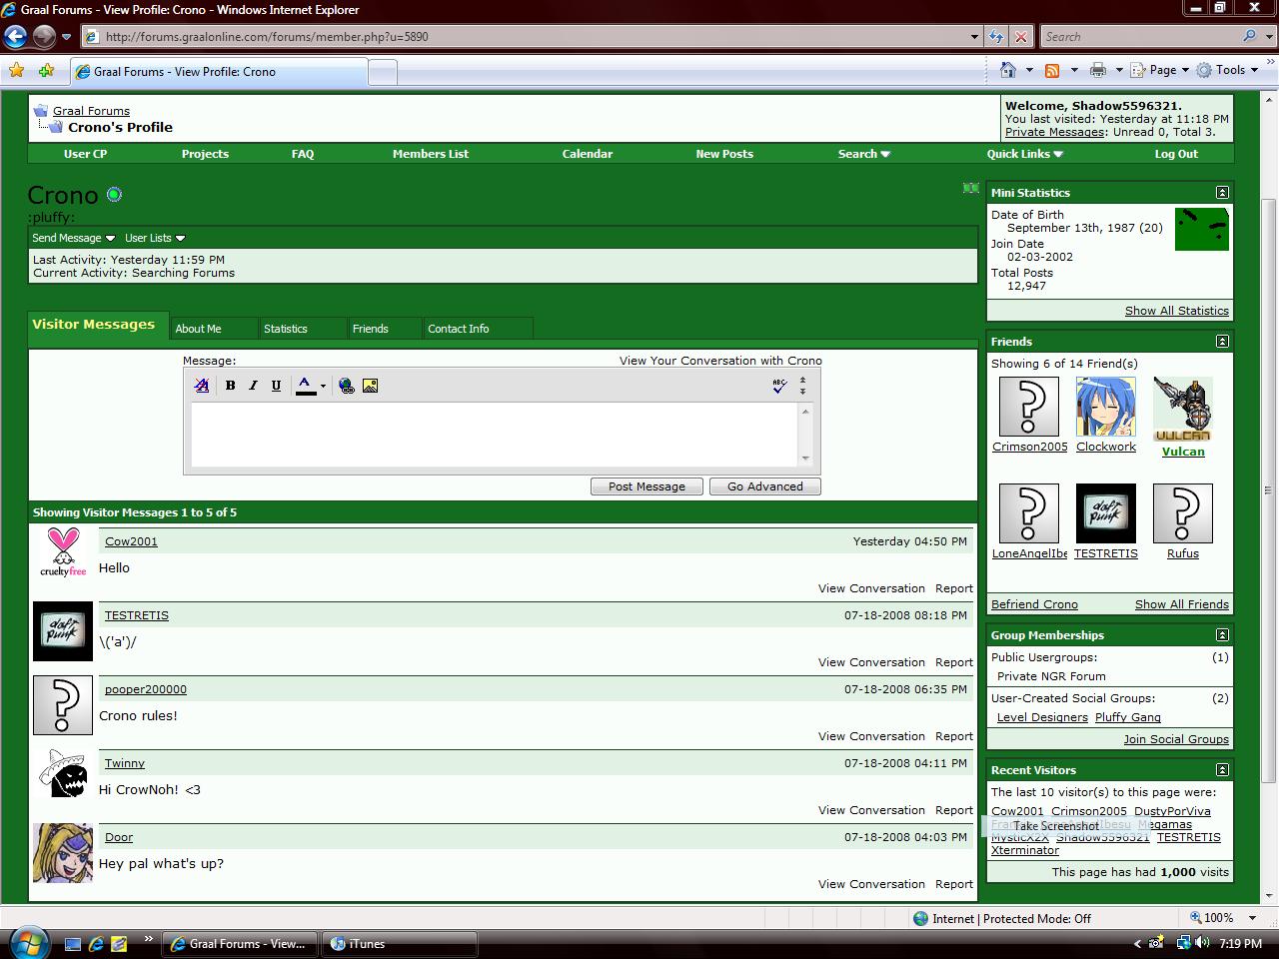This screenshot has height=959, width=1279.
Task: Click View Your Conversation with Crono link
Action: pos(720,361)
